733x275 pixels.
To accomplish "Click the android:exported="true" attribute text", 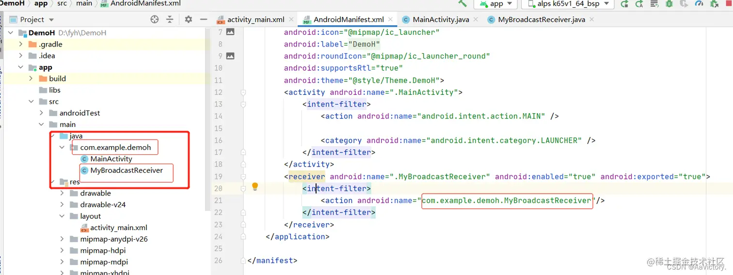I will pos(653,177).
